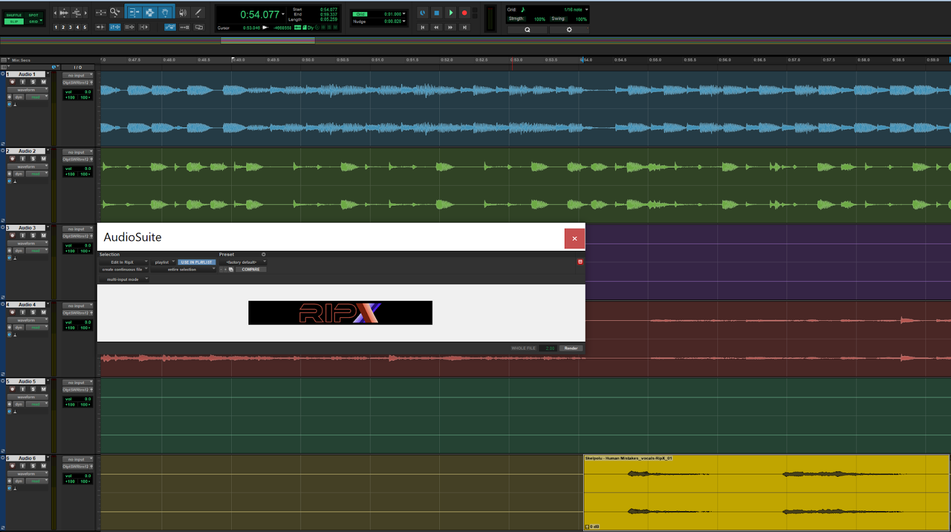The image size is (951, 532).
Task: Mute the Audio 1 track
Action: coord(43,82)
